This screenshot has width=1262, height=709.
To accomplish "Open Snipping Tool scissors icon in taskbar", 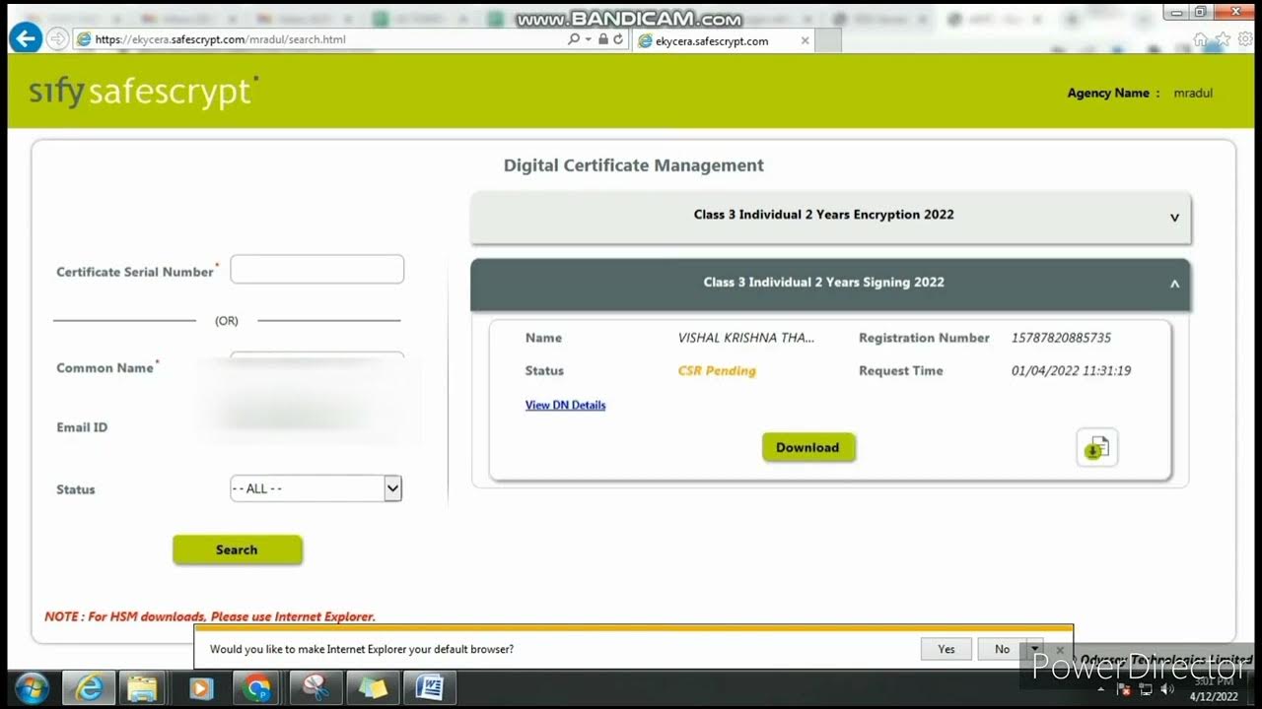I will [315, 688].
